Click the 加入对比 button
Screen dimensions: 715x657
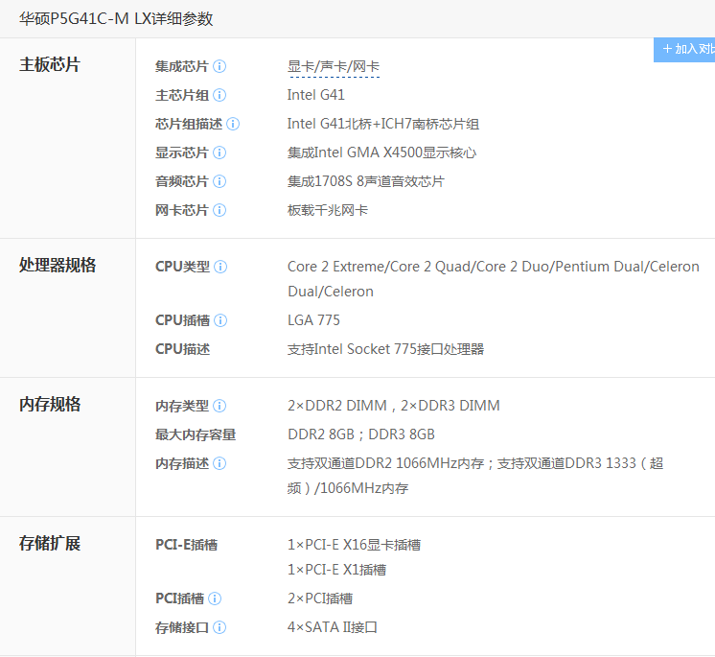[684, 49]
